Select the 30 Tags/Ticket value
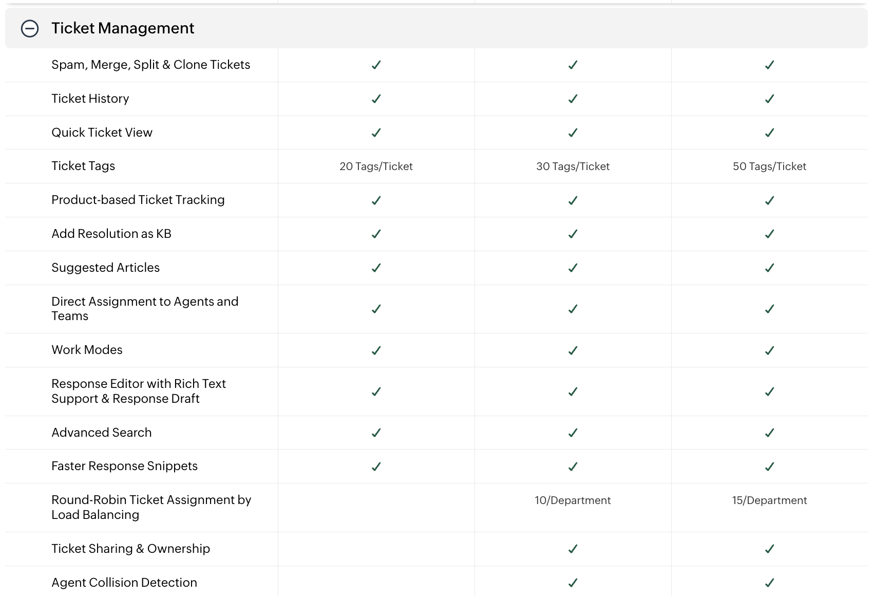This screenshot has width=873, height=596. pyautogui.click(x=573, y=166)
